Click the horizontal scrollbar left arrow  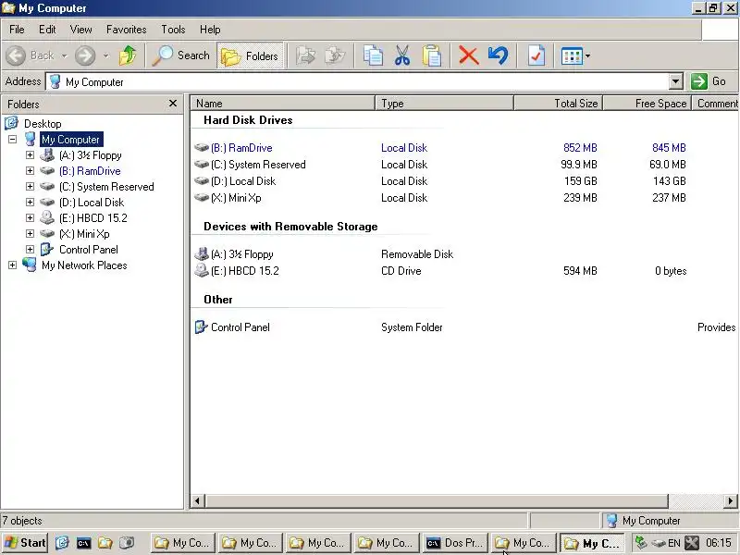198,500
